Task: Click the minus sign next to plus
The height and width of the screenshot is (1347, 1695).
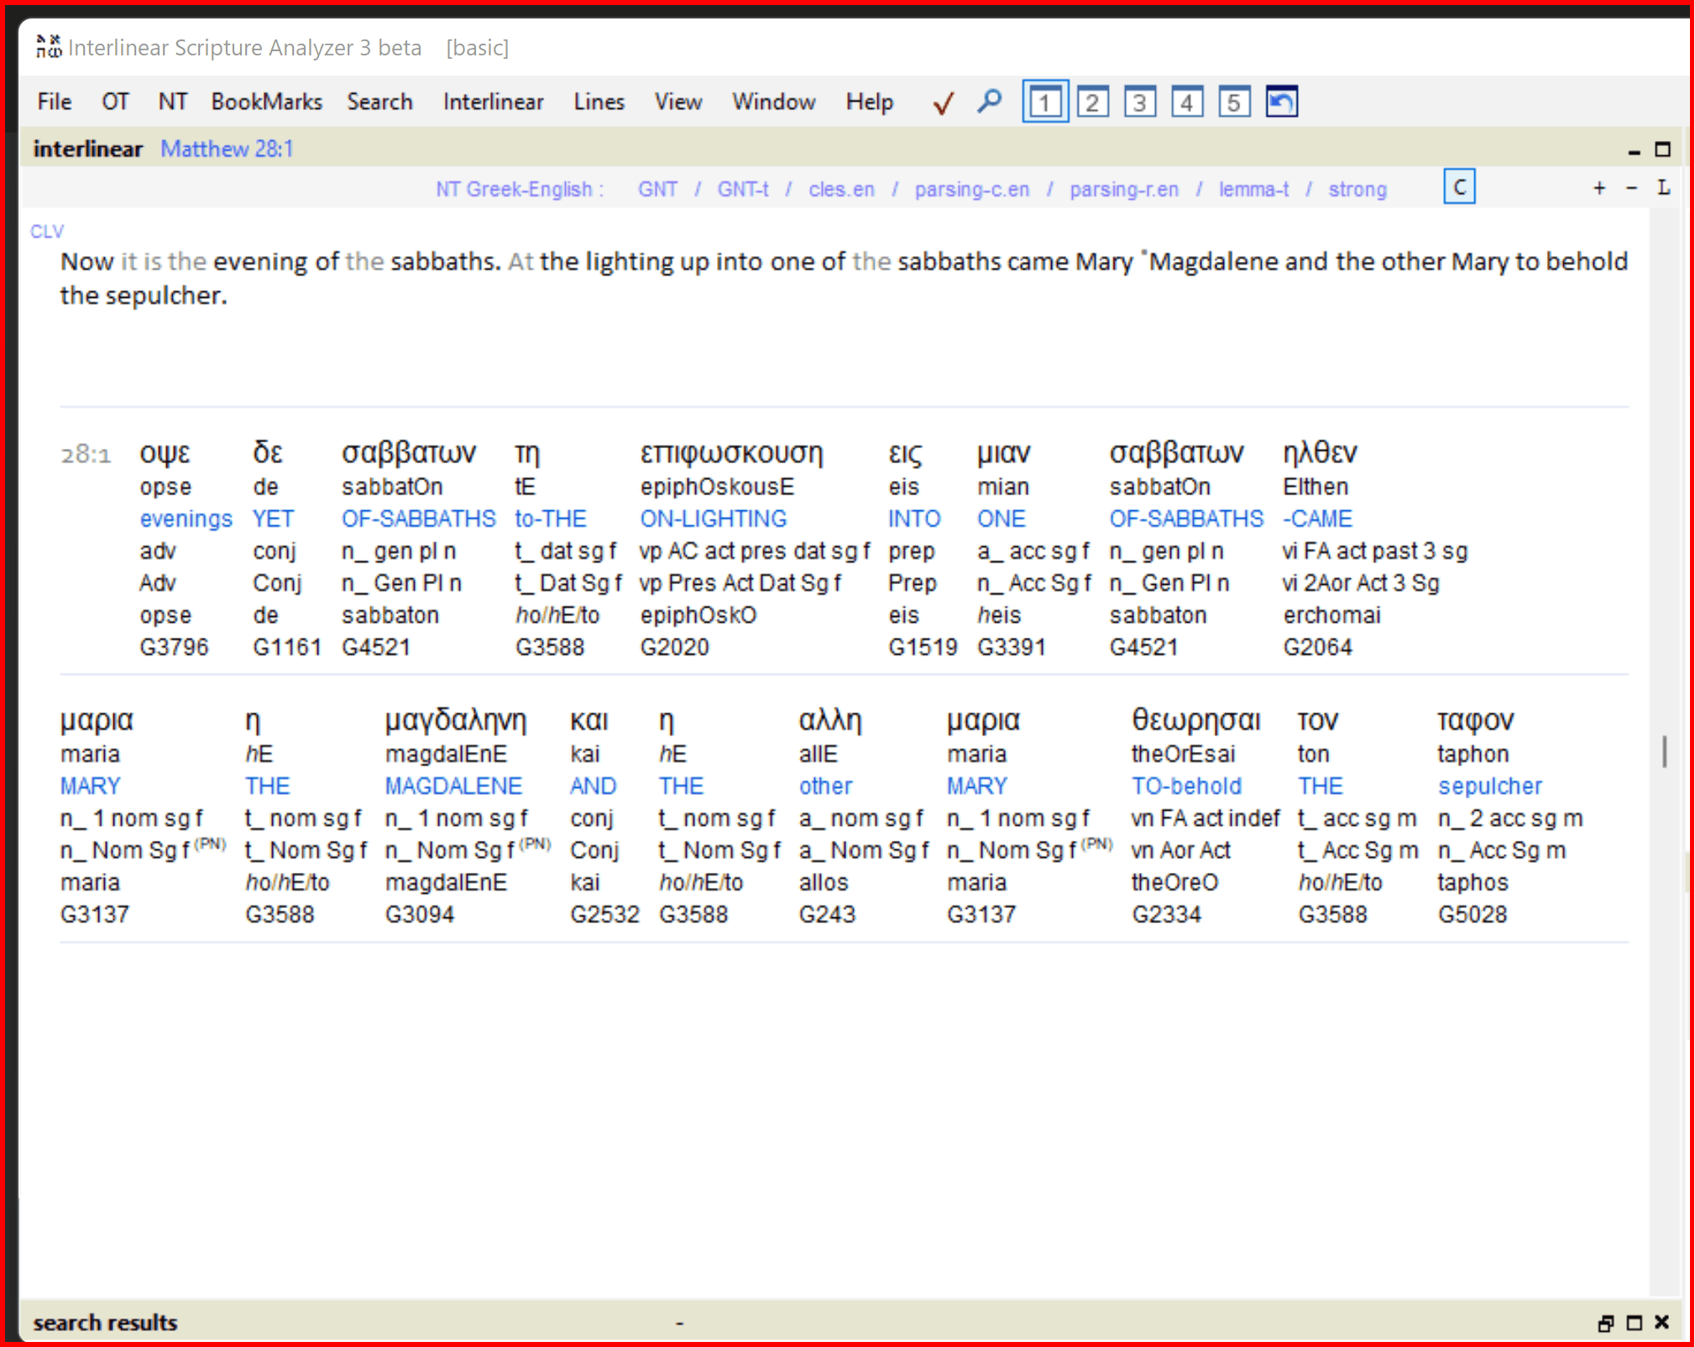Action: click(1631, 188)
